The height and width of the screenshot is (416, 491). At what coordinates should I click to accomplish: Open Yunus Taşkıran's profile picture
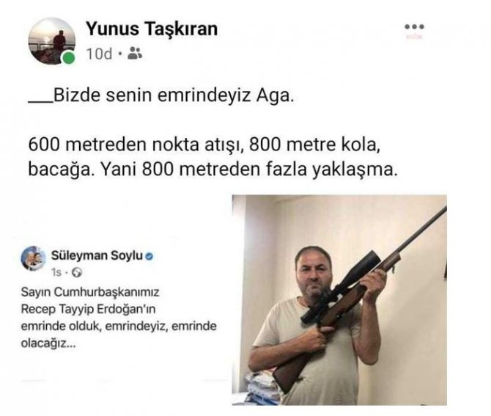tap(52, 41)
